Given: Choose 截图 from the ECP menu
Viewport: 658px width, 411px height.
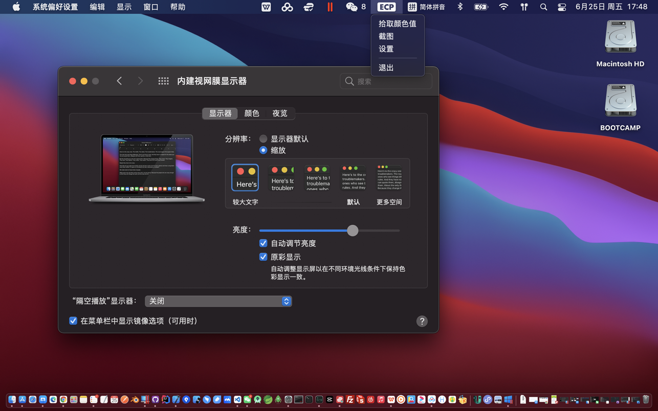Looking at the screenshot, I should 398,36.
